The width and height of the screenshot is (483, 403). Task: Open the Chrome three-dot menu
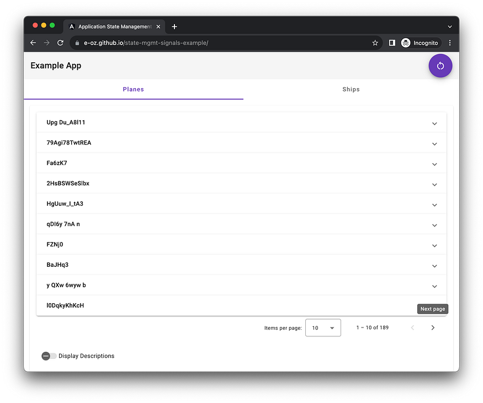(450, 43)
